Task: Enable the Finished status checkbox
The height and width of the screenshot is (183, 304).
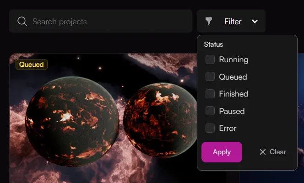Action: tap(210, 94)
